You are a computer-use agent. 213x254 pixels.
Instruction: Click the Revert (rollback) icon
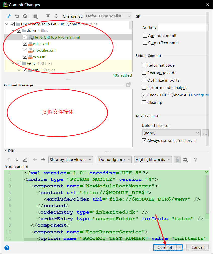coord(17,16)
